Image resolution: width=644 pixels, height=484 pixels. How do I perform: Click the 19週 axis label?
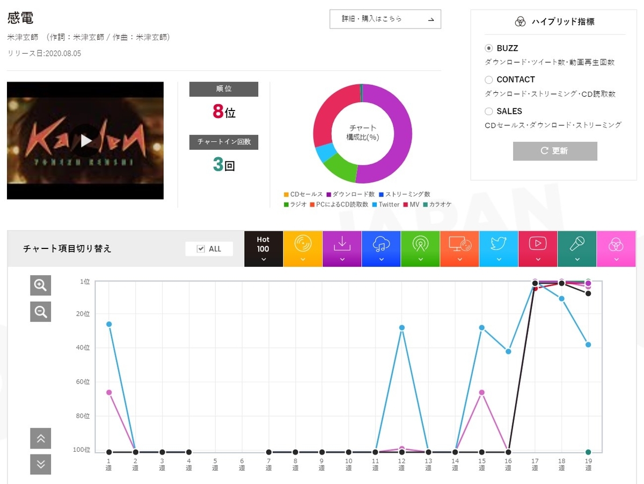pos(588,464)
